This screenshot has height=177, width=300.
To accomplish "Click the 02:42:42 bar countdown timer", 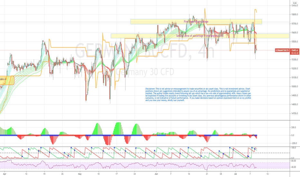I will point(295,53).
